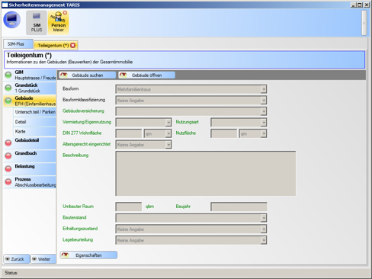
Task: Expand the Gebäudeversicherung dropdown
Action: [x=264, y=111]
